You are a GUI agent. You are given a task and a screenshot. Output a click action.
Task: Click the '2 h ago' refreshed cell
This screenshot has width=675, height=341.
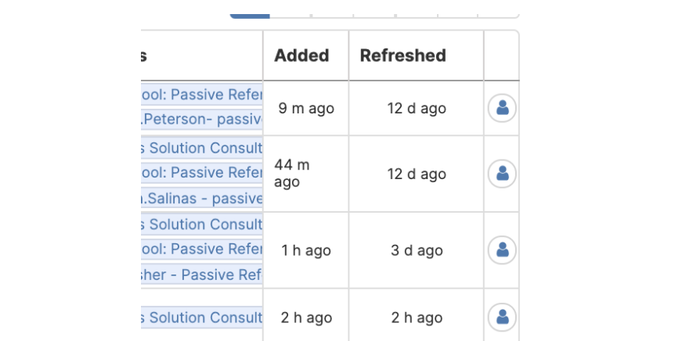click(x=417, y=318)
